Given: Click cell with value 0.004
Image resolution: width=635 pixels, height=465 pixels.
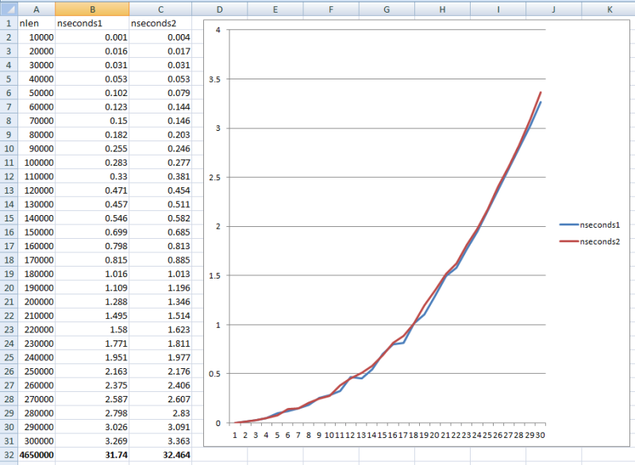Looking at the screenshot, I should pos(160,37).
